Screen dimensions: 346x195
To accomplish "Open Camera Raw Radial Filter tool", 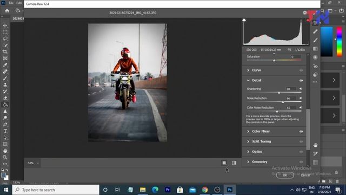I will pos(315,57).
